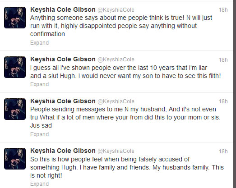This screenshot has height=188, width=236.
Task: Open avatar on the 'So this is how people feel' tweet
Action: tap(15, 159)
